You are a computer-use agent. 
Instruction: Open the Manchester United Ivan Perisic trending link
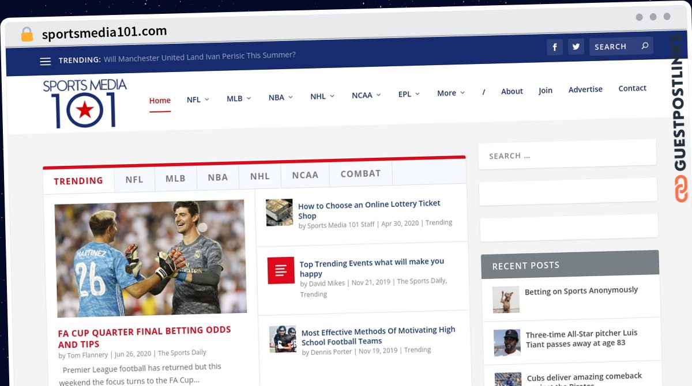point(200,56)
